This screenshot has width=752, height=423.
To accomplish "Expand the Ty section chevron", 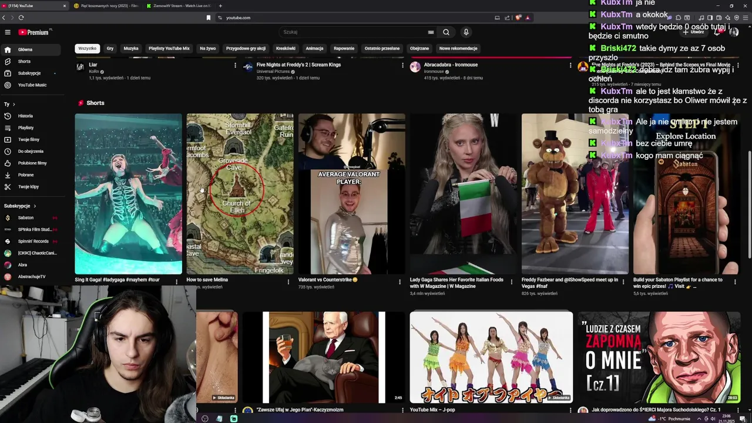I will point(15,104).
